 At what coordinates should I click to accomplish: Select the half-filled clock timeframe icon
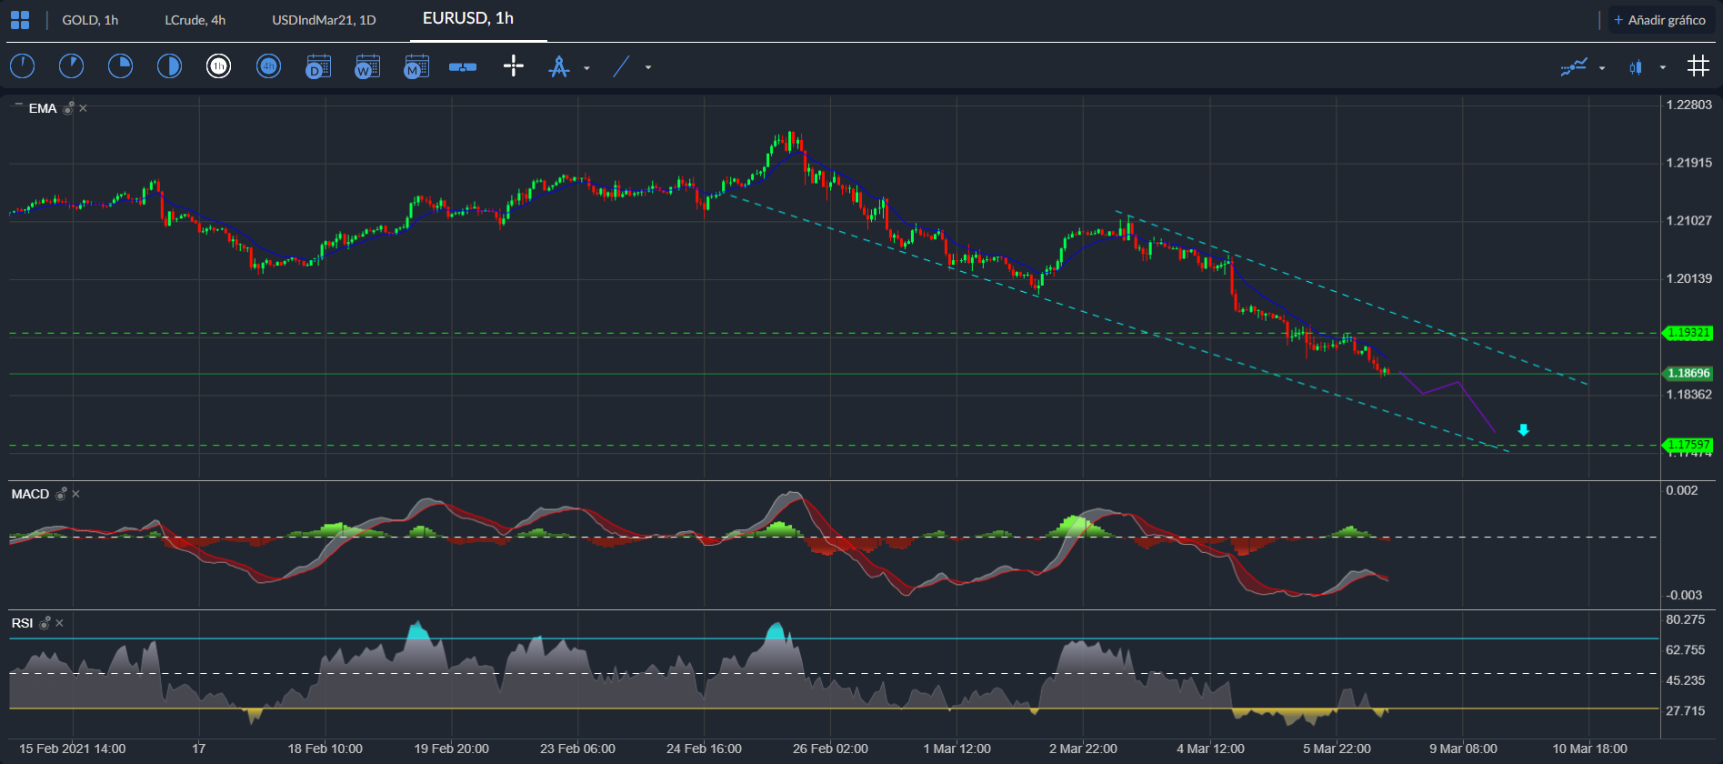tap(169, 66)
